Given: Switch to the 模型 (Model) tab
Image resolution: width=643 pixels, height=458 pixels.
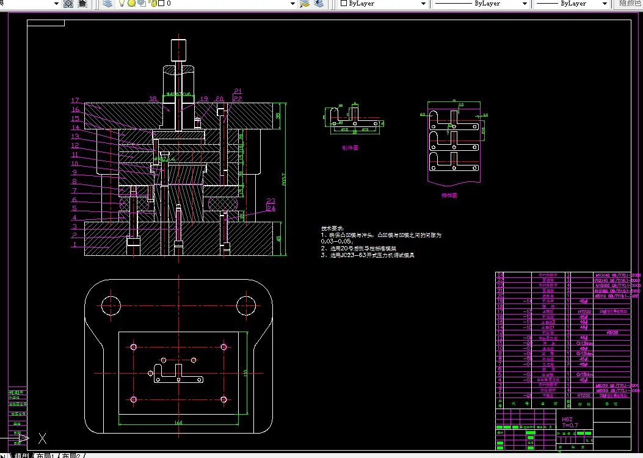Looking at the screenshot, I should 22,455.
